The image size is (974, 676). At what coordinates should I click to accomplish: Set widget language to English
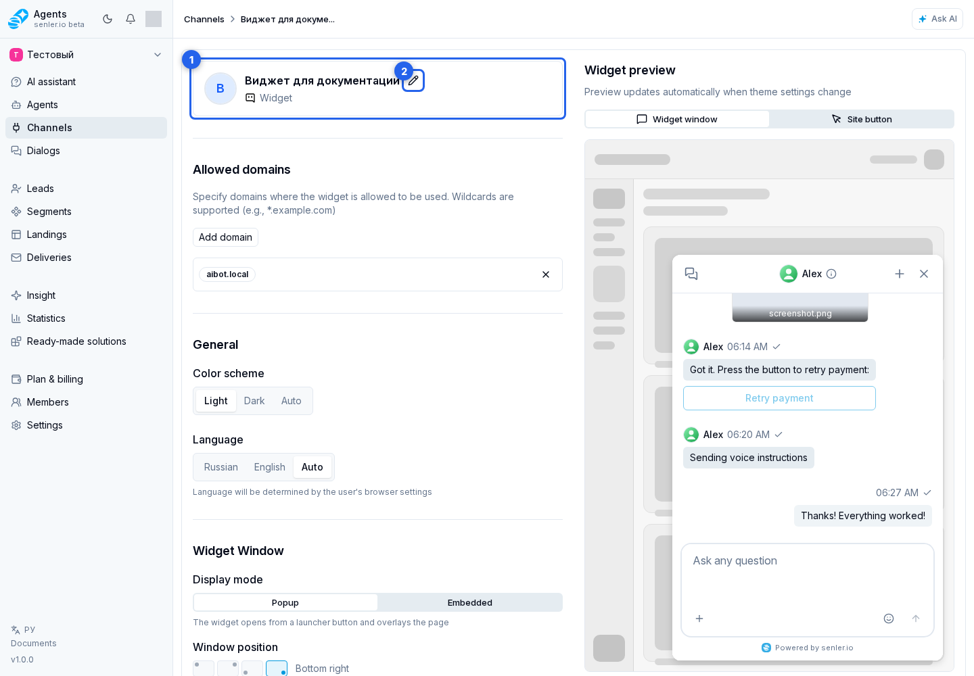click(270, 467)
